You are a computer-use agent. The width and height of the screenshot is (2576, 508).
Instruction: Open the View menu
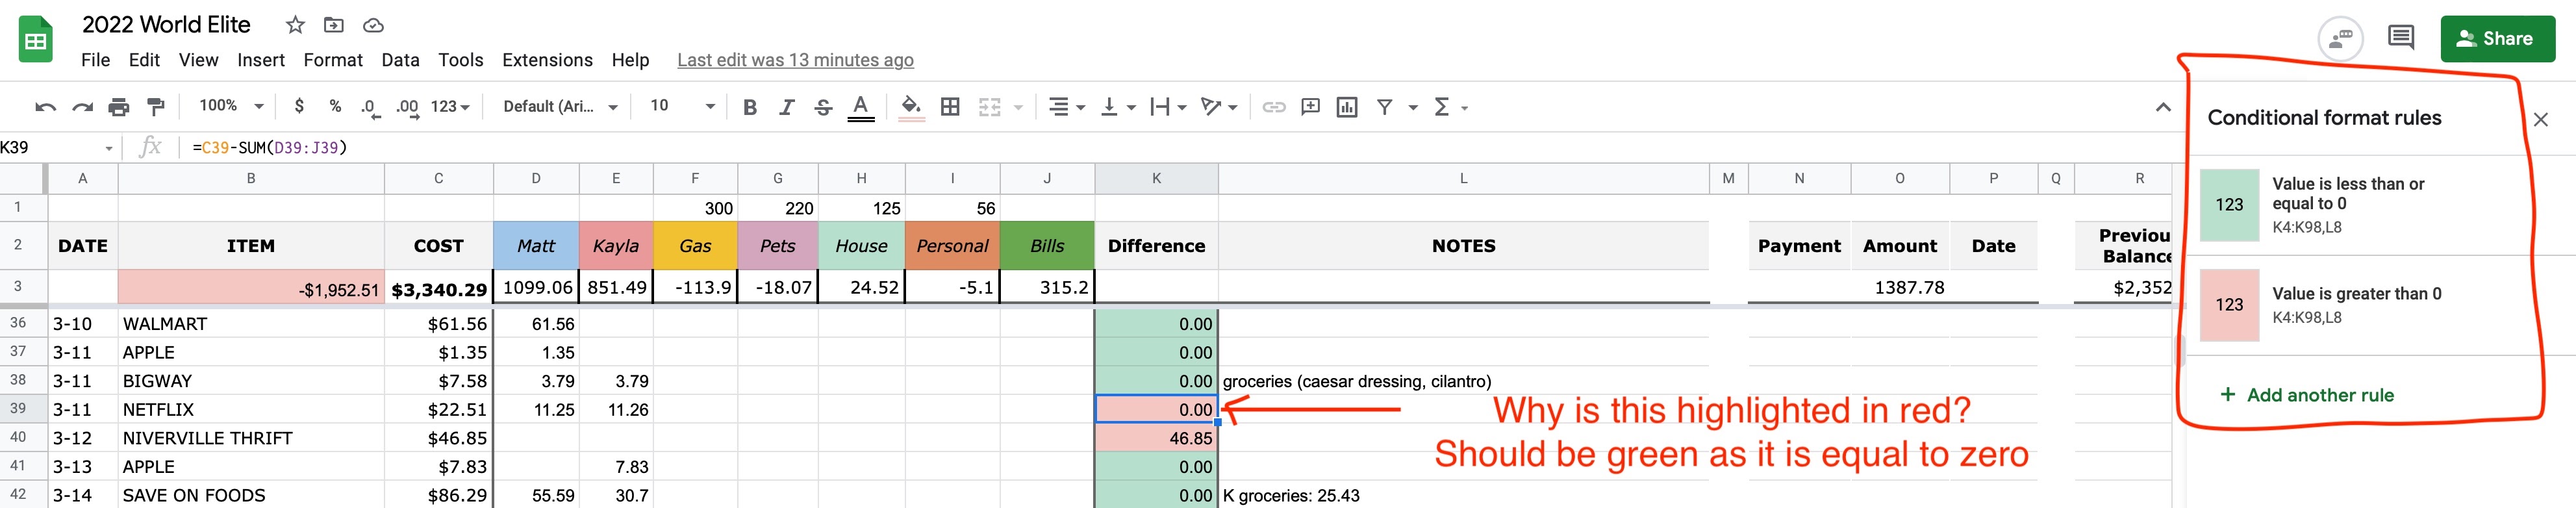point(198,60)
